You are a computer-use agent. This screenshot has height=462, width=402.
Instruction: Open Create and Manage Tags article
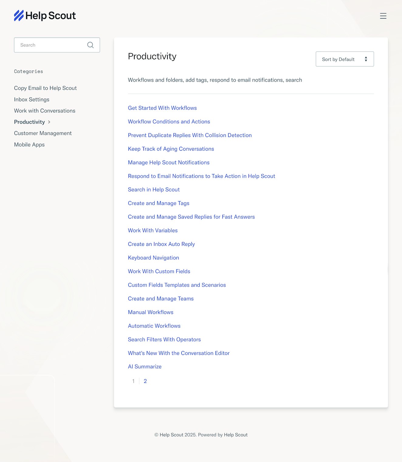coord(159,203)
